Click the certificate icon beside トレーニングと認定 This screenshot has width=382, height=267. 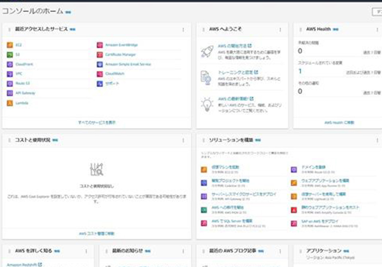click(x=206, y=78)
